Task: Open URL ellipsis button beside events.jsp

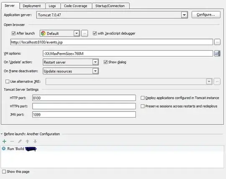Action: (x=217, y=42)
